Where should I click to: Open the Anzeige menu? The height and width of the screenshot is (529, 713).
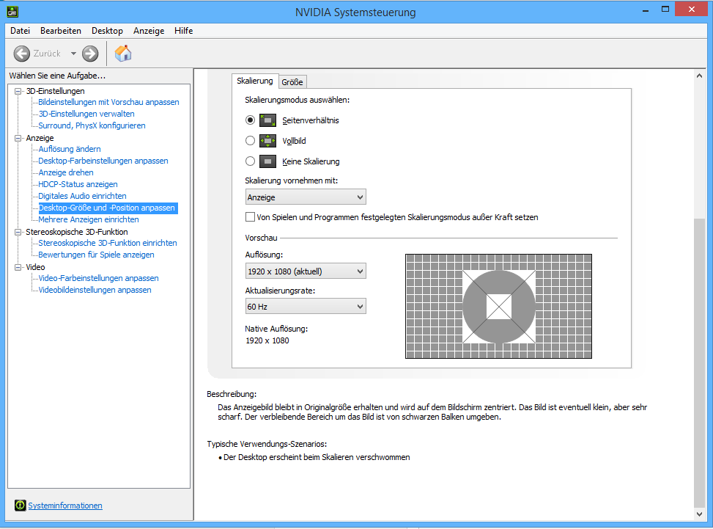click(x=149, y=31)
